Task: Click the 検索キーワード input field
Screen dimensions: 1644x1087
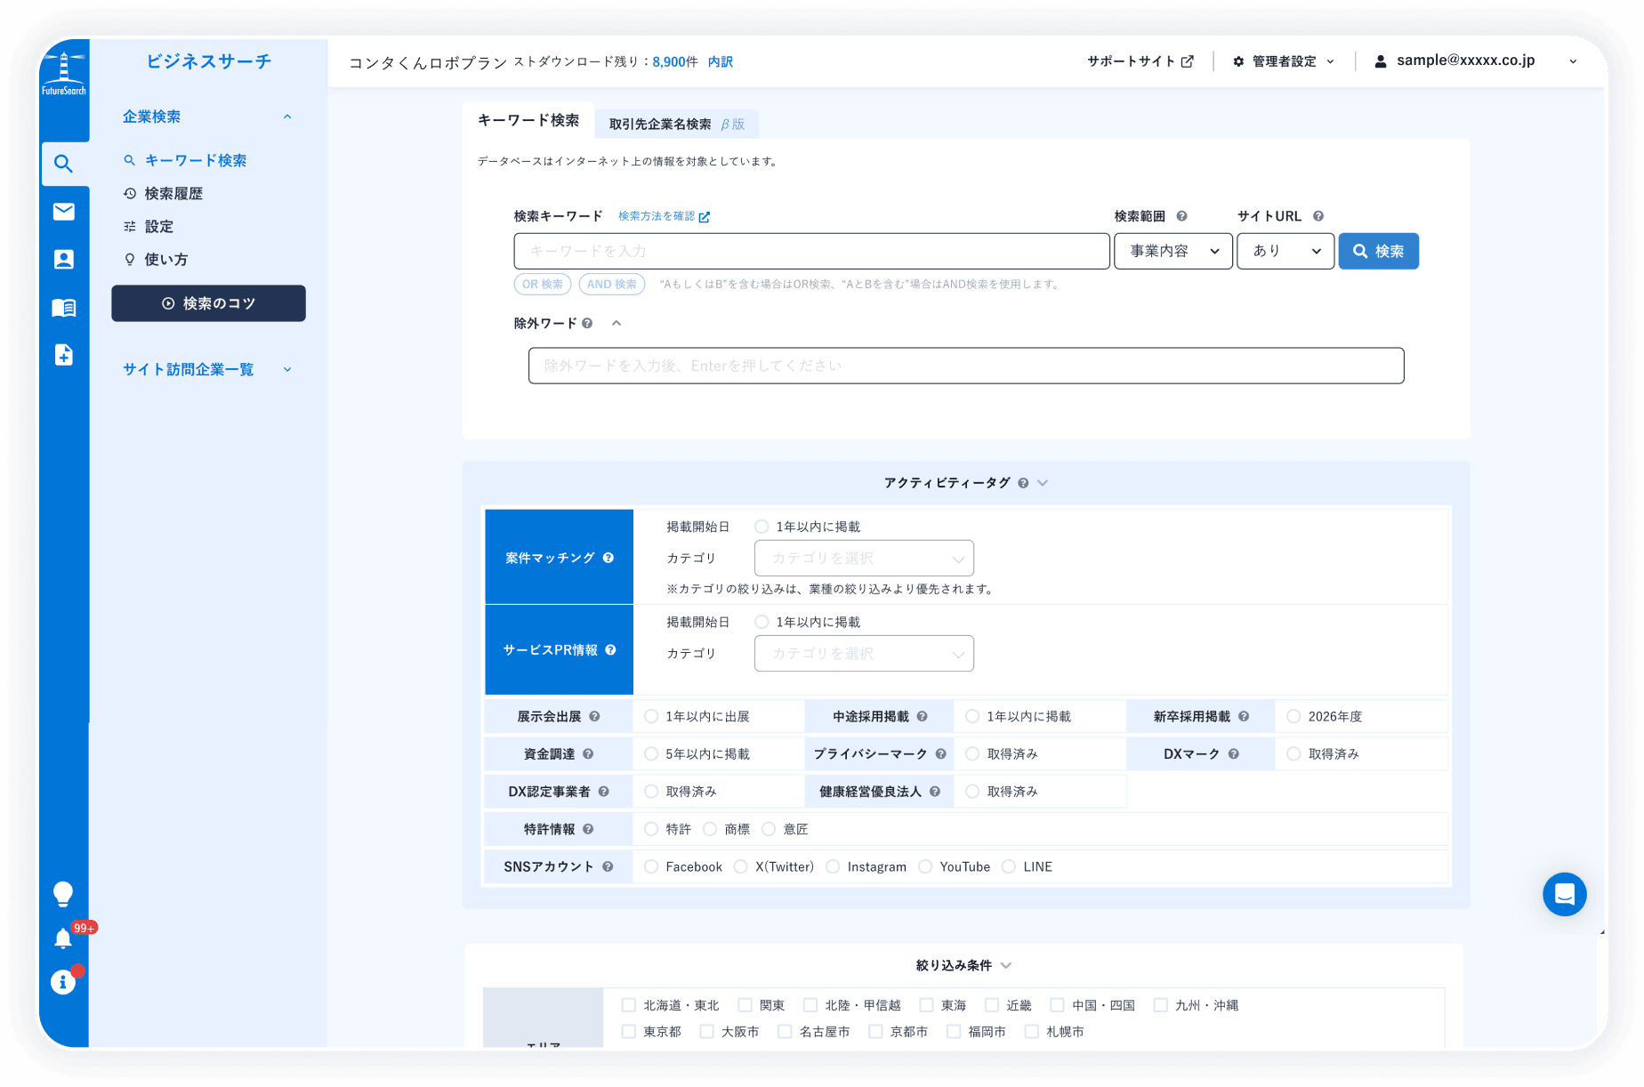Action: (x=810, y=251)
